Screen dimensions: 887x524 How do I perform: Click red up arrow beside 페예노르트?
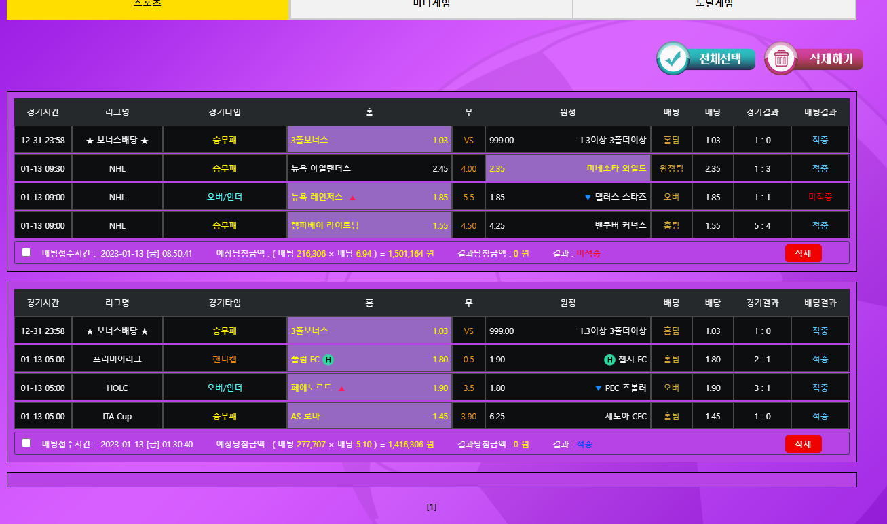point(341,388)
